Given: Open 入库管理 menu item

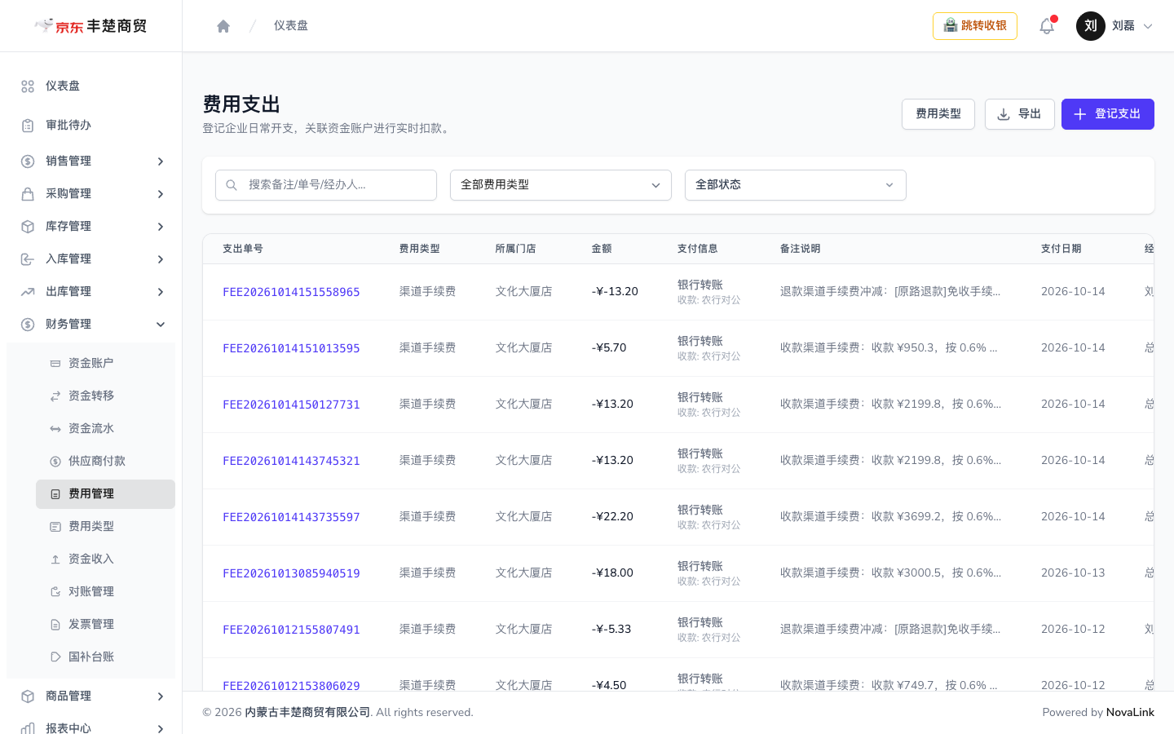Looking at the screenshot, I should (x=90, y=259).
